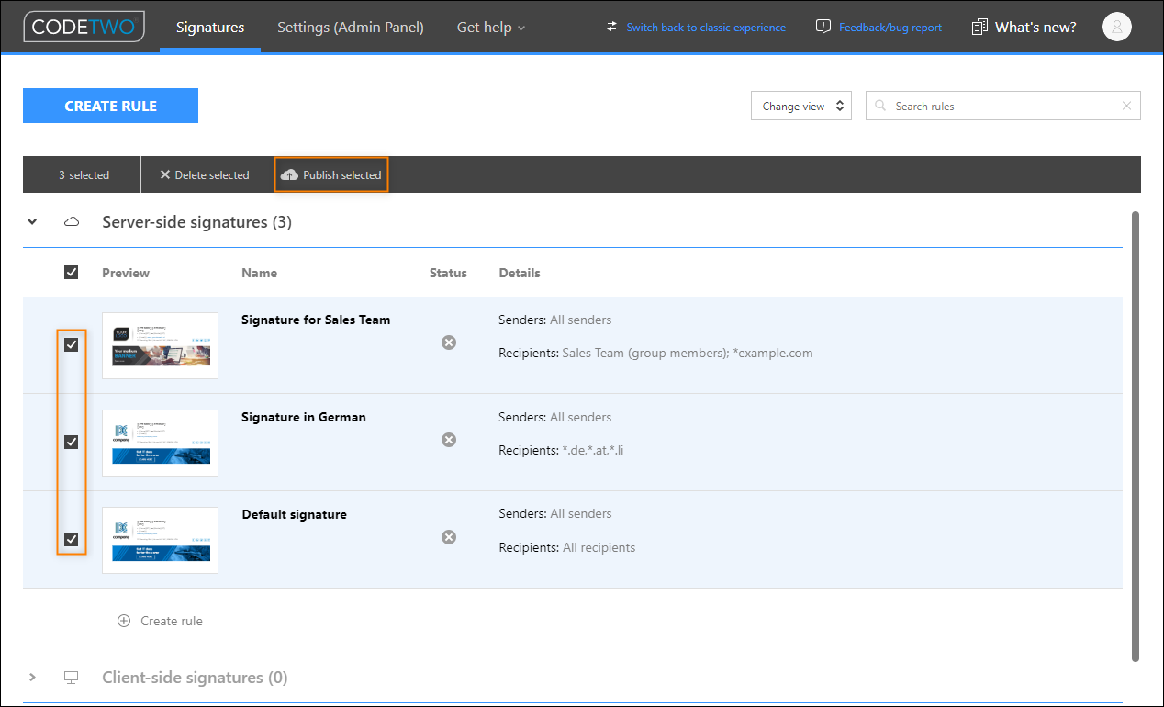Screen dimensions: 1164x707
Task: Click status icon for Default signature
Action: click(449, 536)
